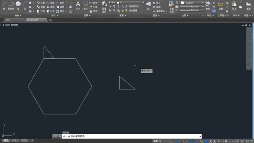
Task: Click the Table (表格) tool
Action: 93,12
